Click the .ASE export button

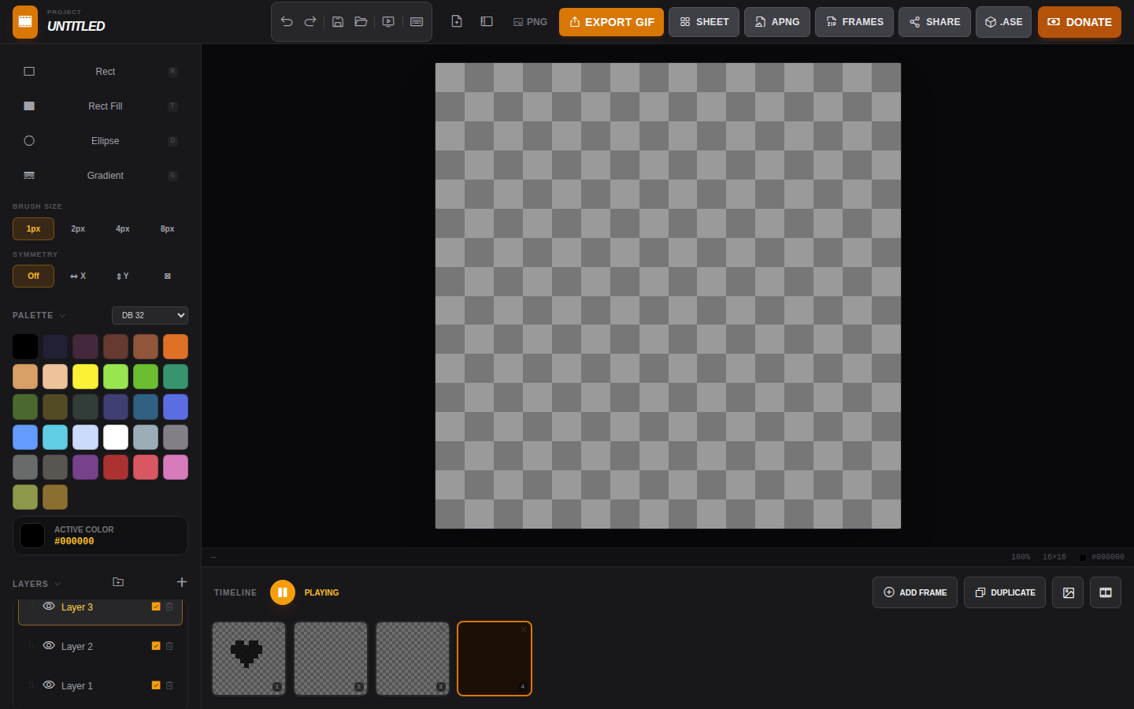[x=1003, y=22]
